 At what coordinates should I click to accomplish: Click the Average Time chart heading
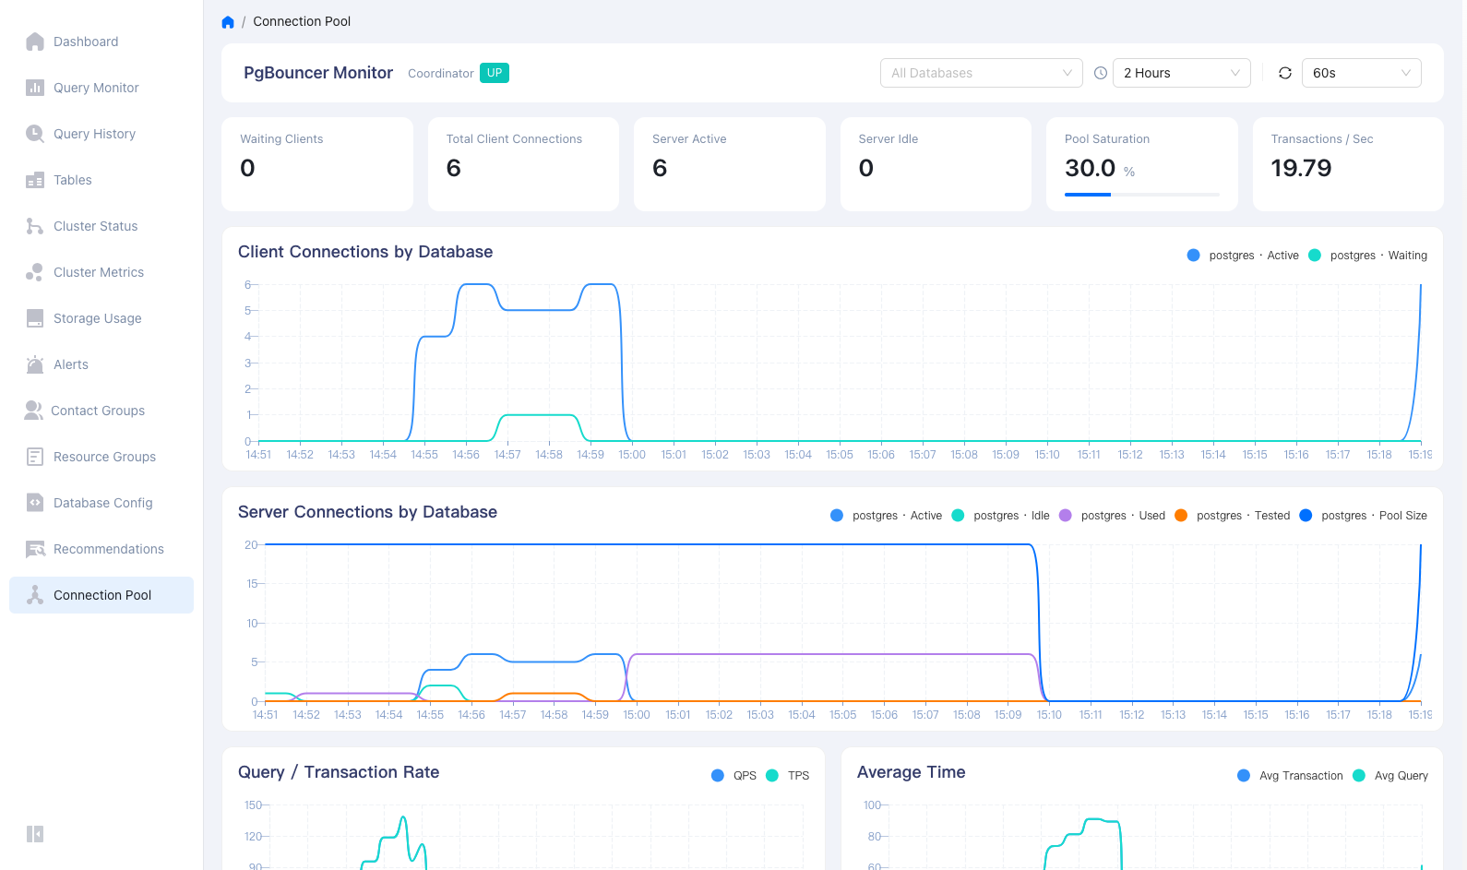click(x=912, y=772)
